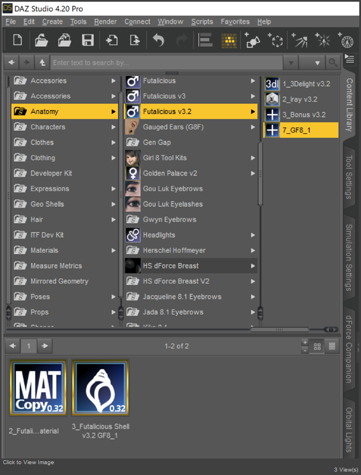Click the Create New Camera icon
The image size is (361, 475).
[252, 40]
